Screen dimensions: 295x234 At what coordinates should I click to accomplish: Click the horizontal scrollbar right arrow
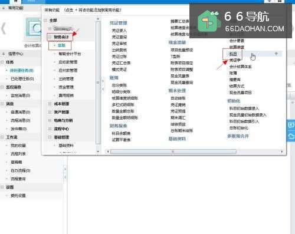281,151
